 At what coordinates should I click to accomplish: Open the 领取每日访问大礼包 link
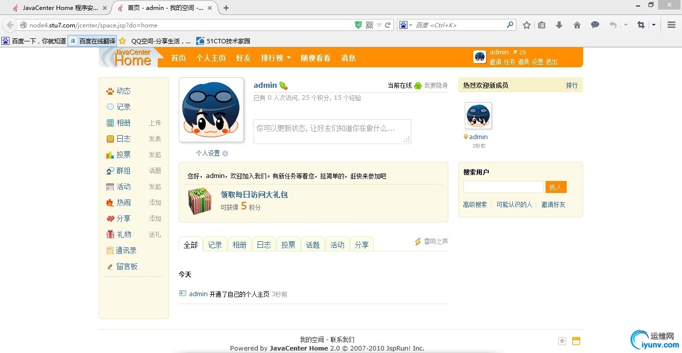coord(254,194)
